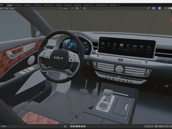
Task: Open the Compositing workspace tab
Action: (x=89, y=5)
